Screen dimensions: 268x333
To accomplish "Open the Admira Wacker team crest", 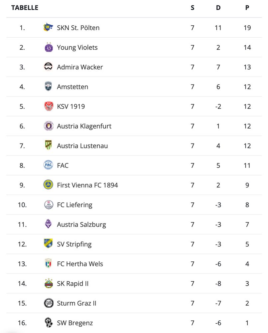I will click(x=48, y=67).
